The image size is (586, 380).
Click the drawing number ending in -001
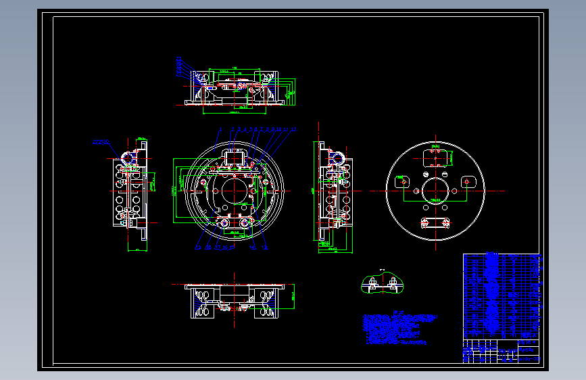click(x=529, y=358)
